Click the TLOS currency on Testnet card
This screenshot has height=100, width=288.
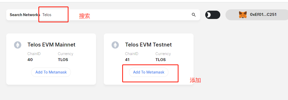(x=161, y=60)
